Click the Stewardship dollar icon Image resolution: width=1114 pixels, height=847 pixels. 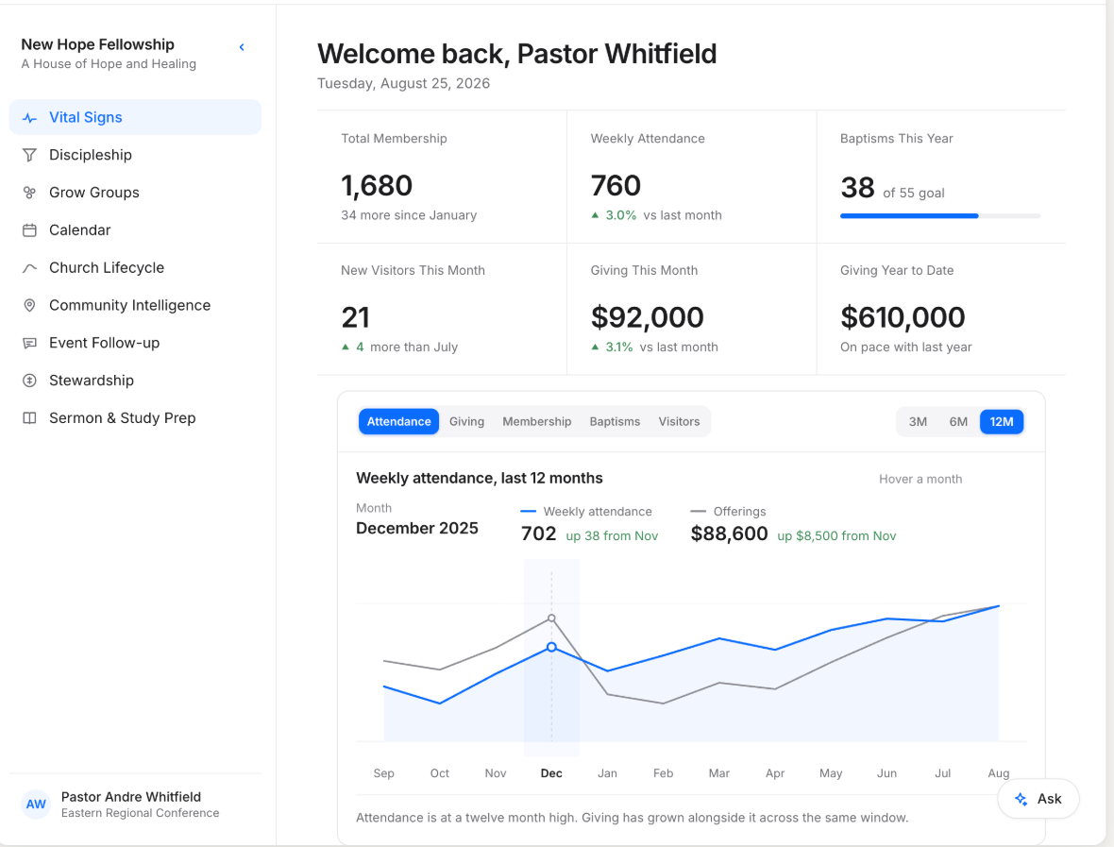(29, 381)
